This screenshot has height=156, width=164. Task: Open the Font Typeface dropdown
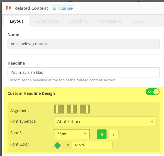click(105, 121)
